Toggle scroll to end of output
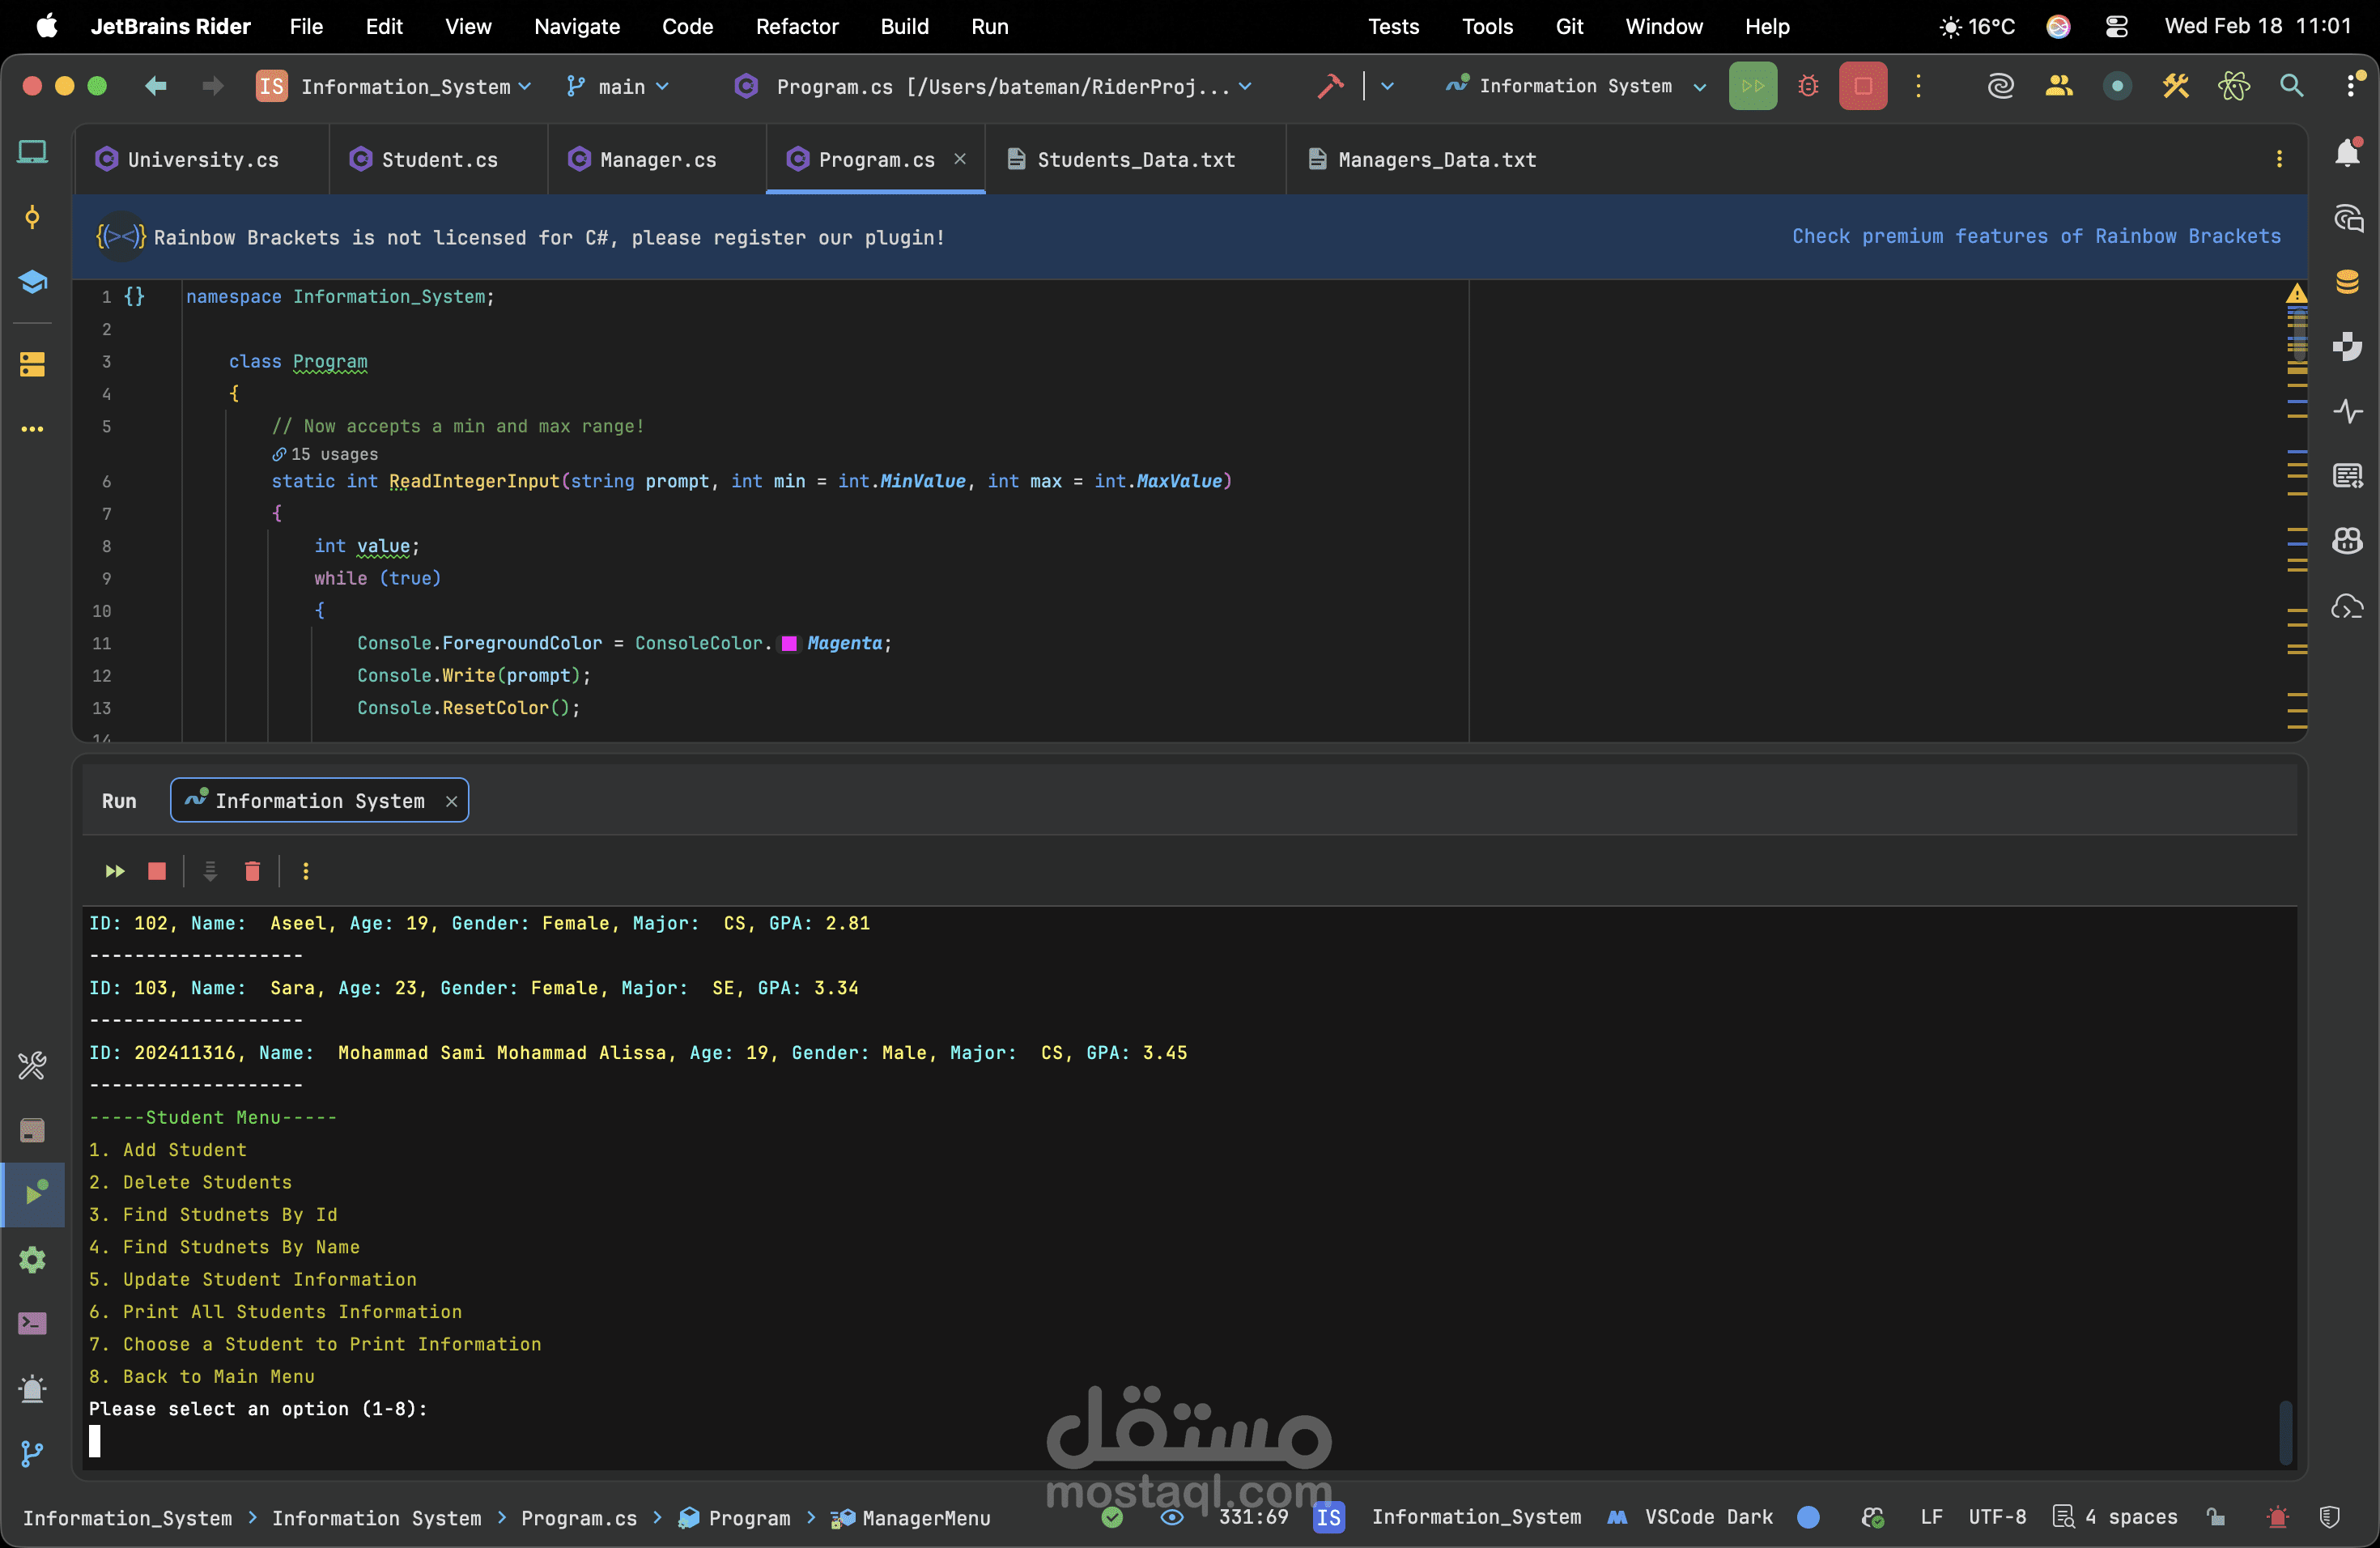Image resolution: width=2380 pixels, height=1548 pixels. tap(210, 871)
